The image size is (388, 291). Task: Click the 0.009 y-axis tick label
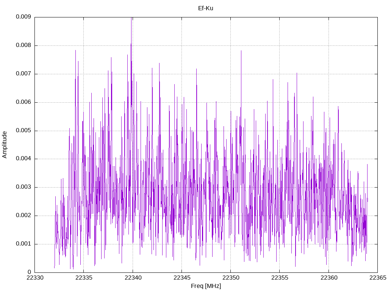coord(23,17)
